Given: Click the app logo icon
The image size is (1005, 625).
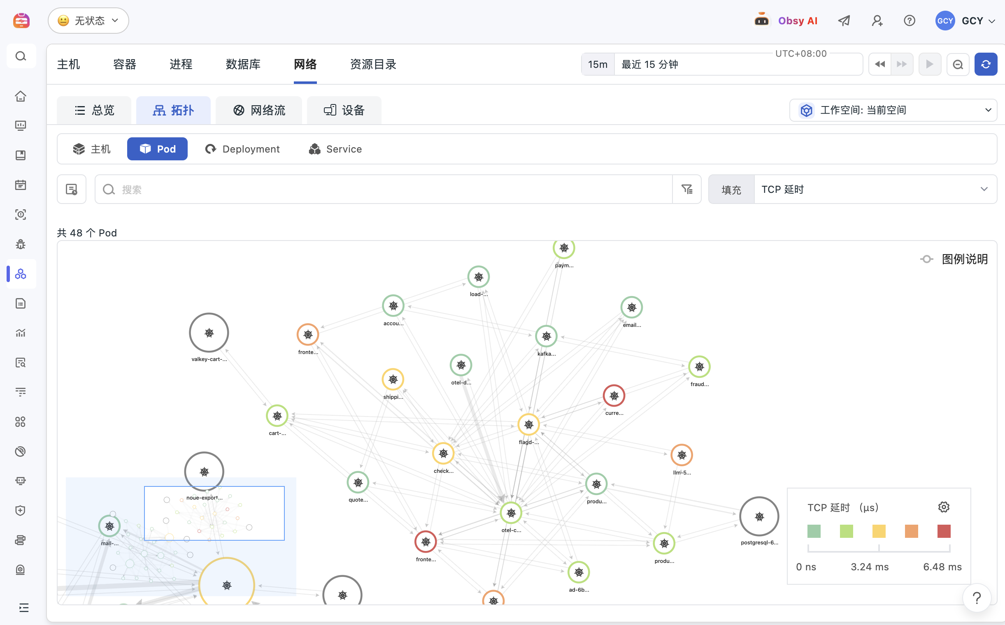Looking at the screenshot, I should (21, 20).
